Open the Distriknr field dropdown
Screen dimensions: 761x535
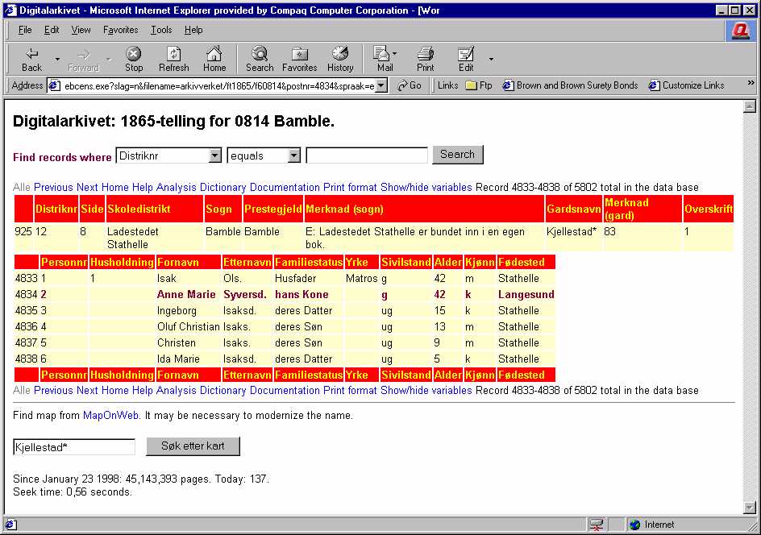point(215,156)
